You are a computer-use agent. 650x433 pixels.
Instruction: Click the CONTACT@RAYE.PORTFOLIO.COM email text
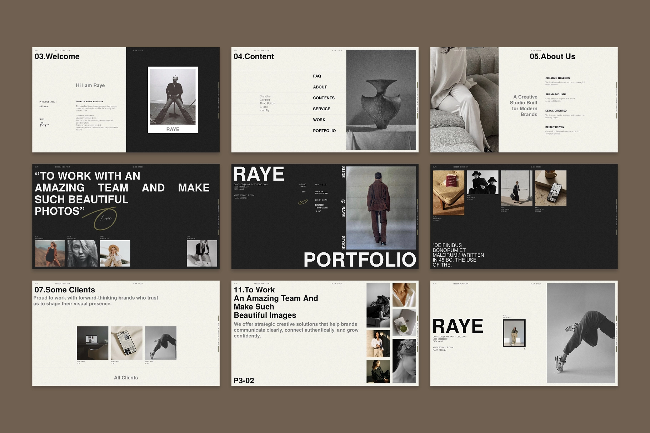(251, 184)
